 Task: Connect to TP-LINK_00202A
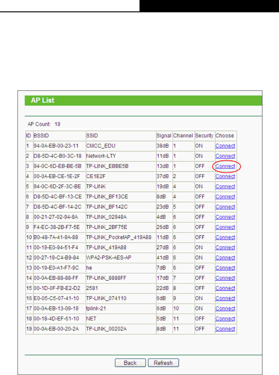225,329
